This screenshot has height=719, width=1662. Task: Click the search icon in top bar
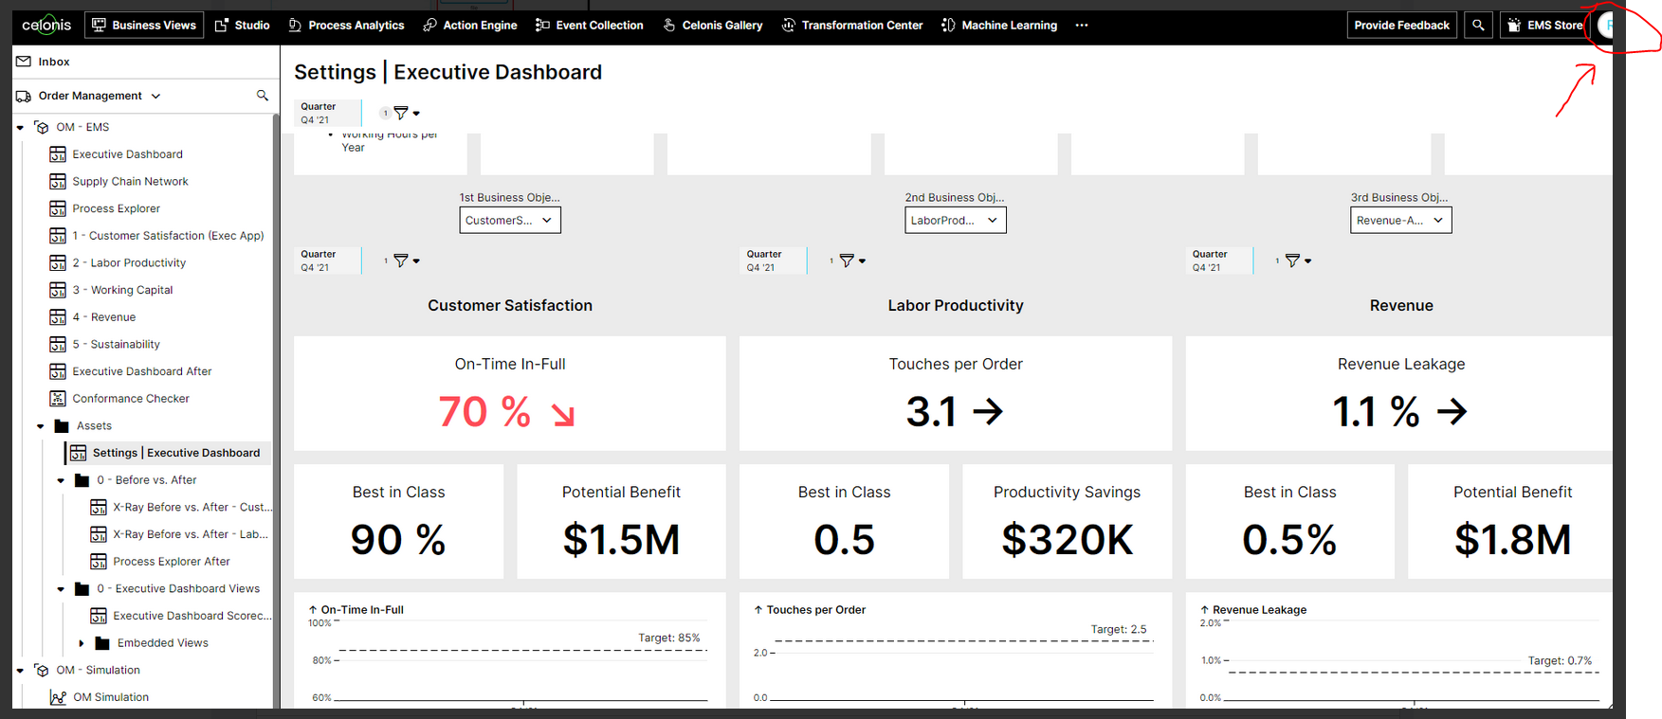click(x=1478, y=26)
